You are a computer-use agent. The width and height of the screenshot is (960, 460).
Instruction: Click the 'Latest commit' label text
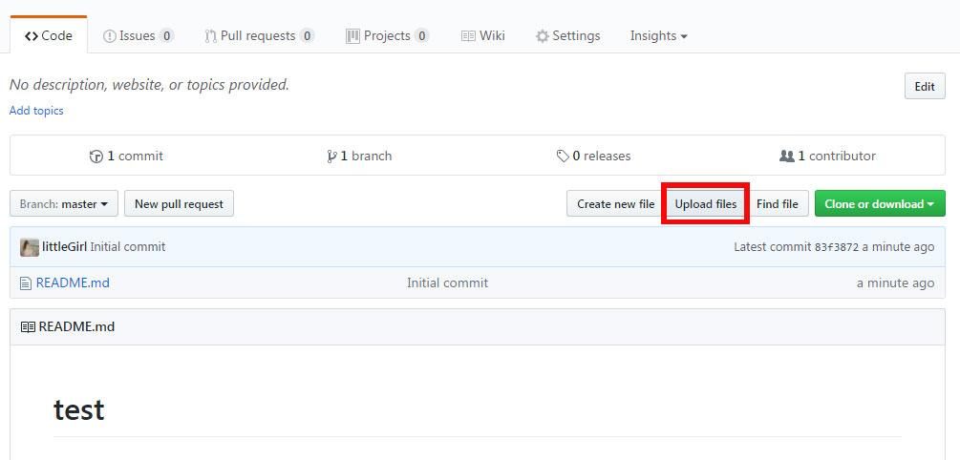tap(773, 247)
